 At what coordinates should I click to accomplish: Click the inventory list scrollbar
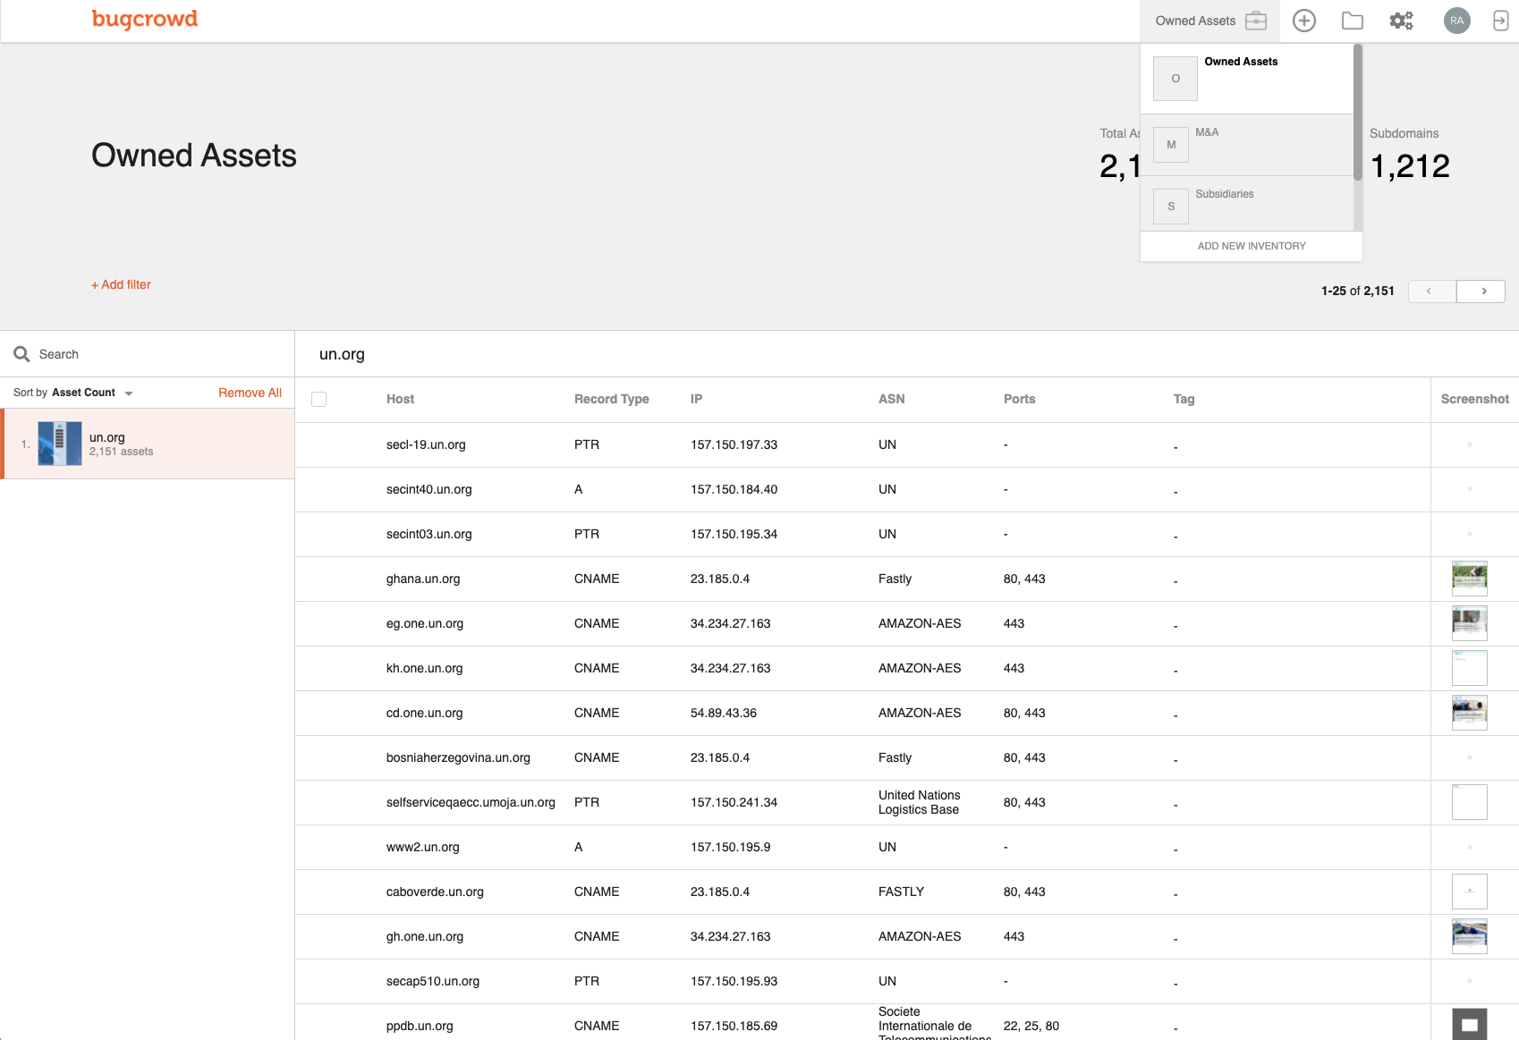click(x=1358, y=113)
